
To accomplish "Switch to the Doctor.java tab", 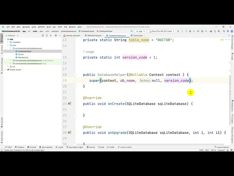I will click(x=138, y=36).
